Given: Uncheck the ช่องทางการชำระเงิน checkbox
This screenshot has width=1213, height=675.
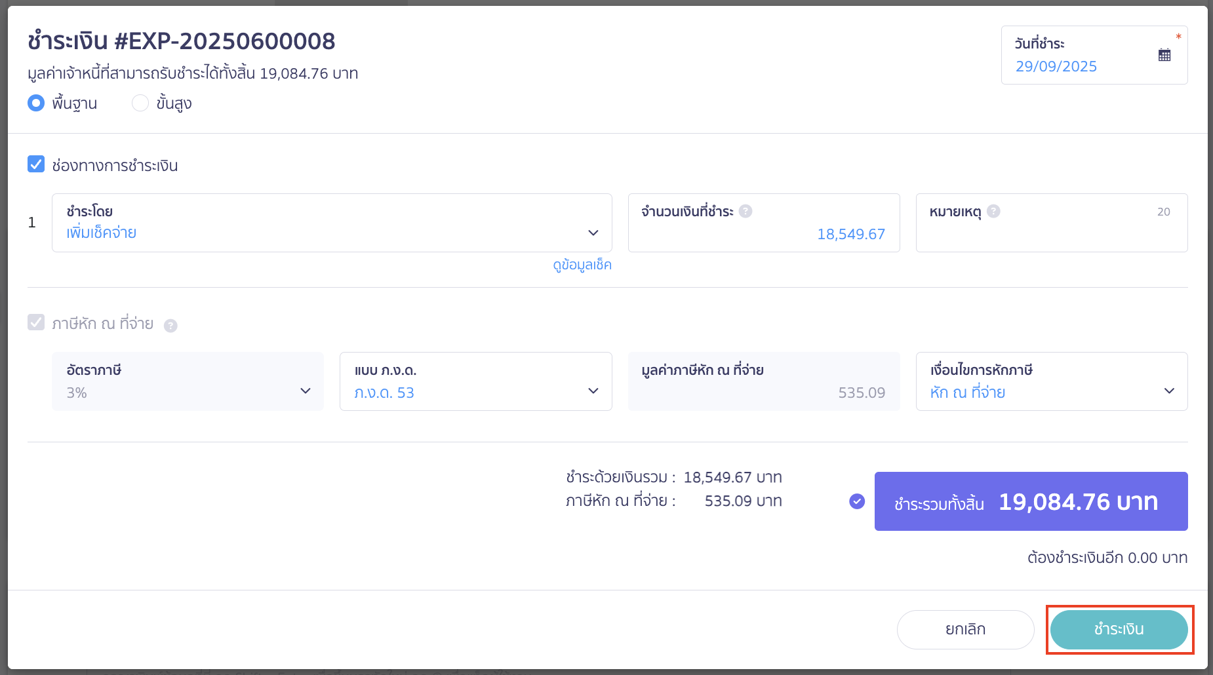Looking at the screenshot, I should click(x=36, y=164).
